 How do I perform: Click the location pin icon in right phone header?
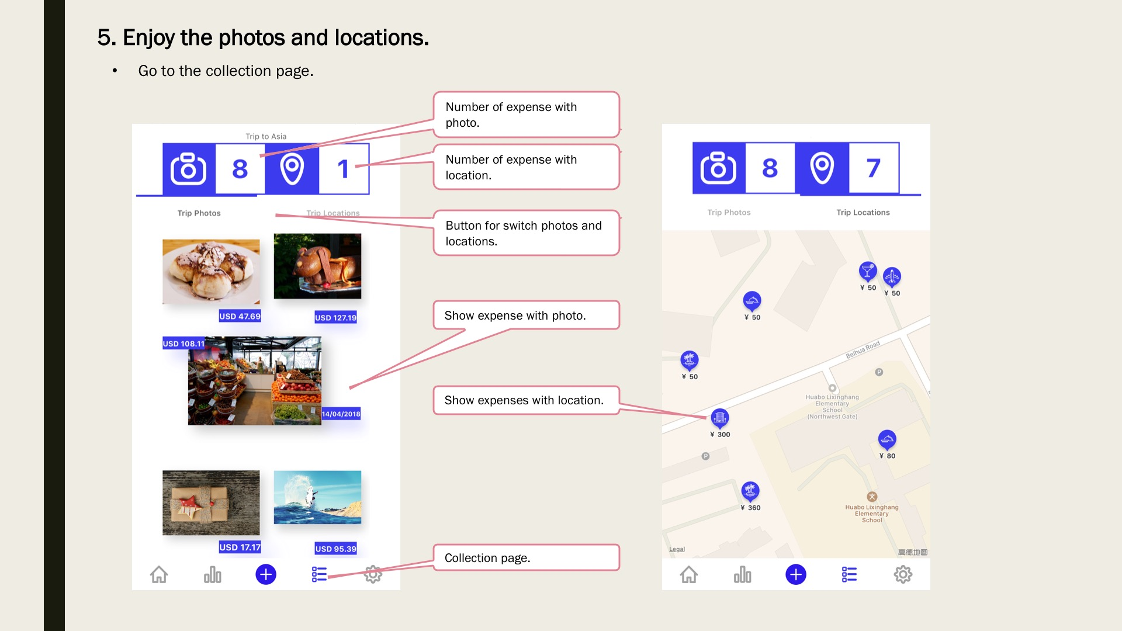click(822, 168)
